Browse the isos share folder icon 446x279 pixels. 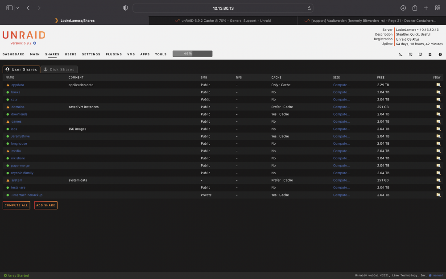point(438,129)
